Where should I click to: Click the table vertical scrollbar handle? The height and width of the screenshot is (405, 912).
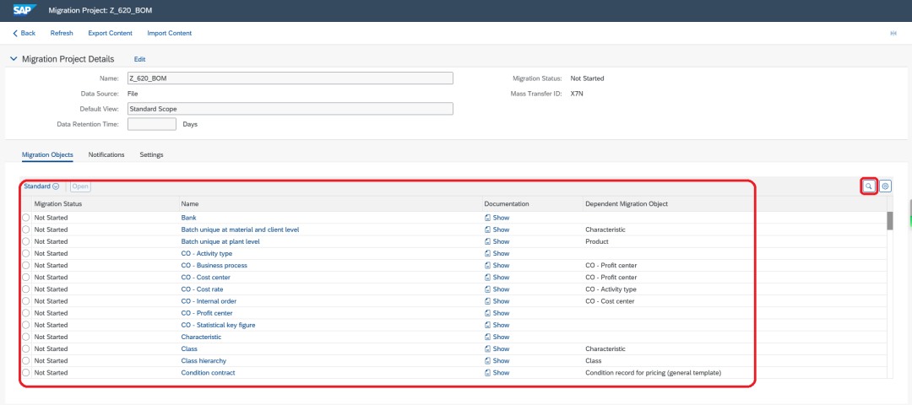(889, 221)
